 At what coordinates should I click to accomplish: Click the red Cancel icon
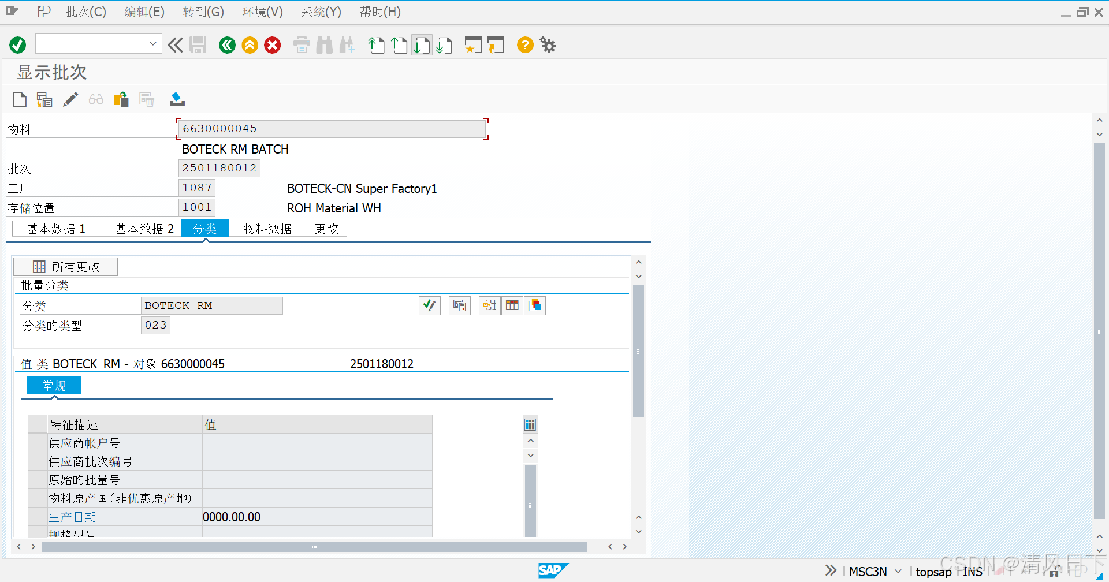(273, 45)
